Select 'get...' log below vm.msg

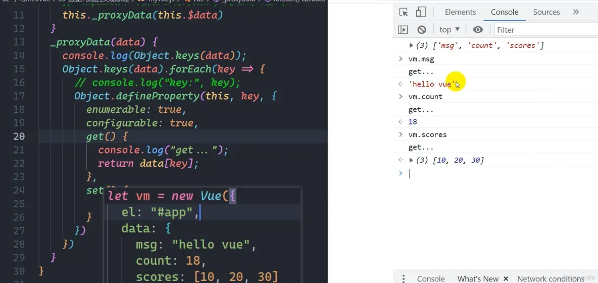(421, 72)
